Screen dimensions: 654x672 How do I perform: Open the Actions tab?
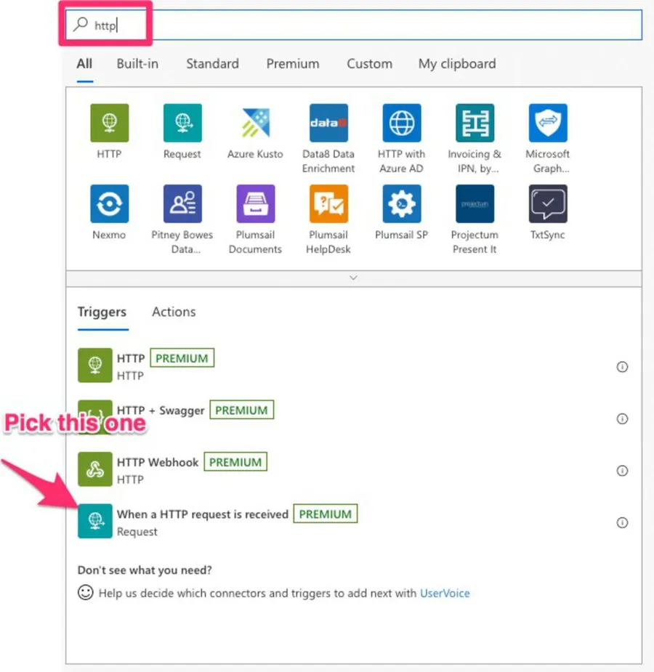174,312
